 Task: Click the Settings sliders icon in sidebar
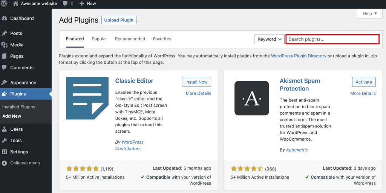(5, 152)
